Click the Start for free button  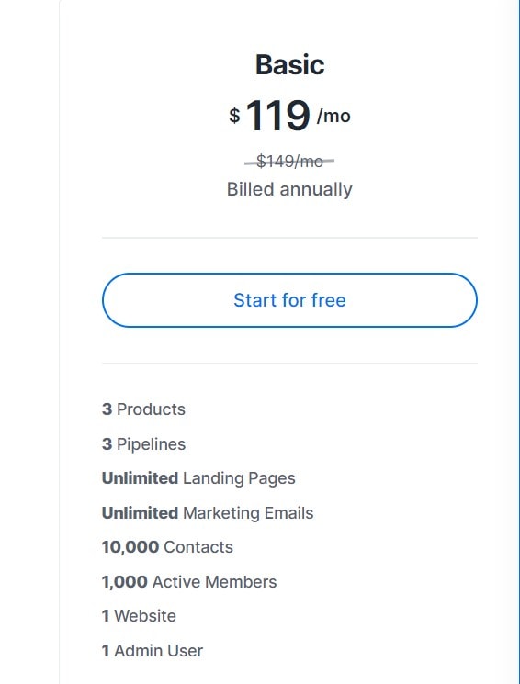289,300
